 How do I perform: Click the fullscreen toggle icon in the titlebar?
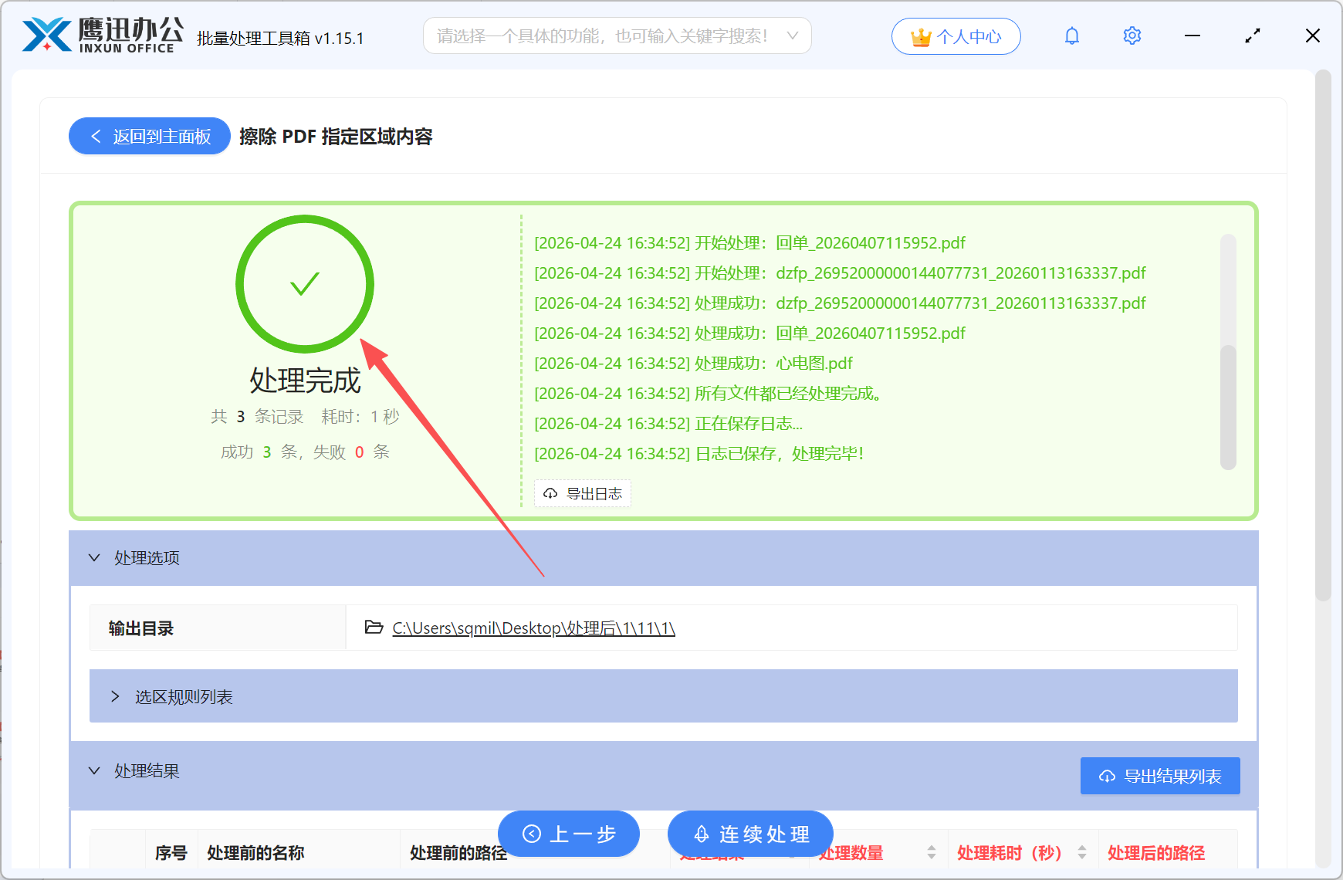[1252, 35]
